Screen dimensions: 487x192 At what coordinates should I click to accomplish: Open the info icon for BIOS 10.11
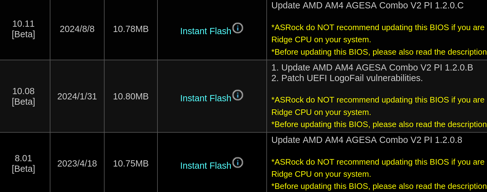click(x=237, y=28)
